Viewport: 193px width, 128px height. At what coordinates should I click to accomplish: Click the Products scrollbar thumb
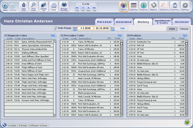(x=187, y=43)
